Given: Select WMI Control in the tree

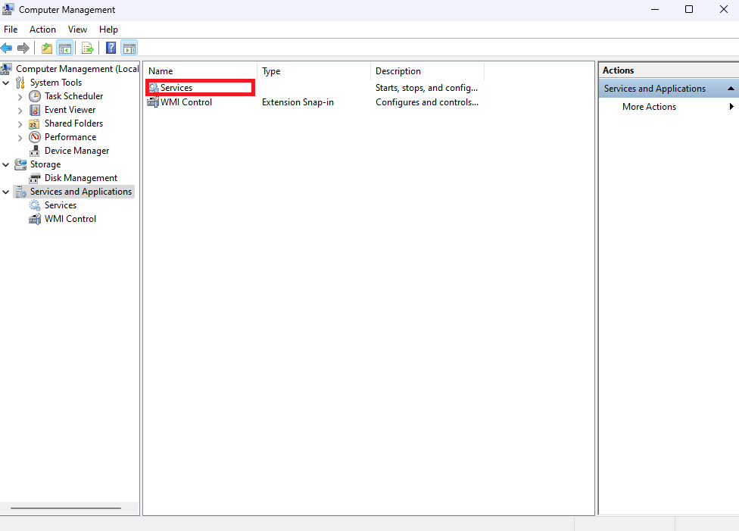Looking at the screenshot, I should click(70, 219).
